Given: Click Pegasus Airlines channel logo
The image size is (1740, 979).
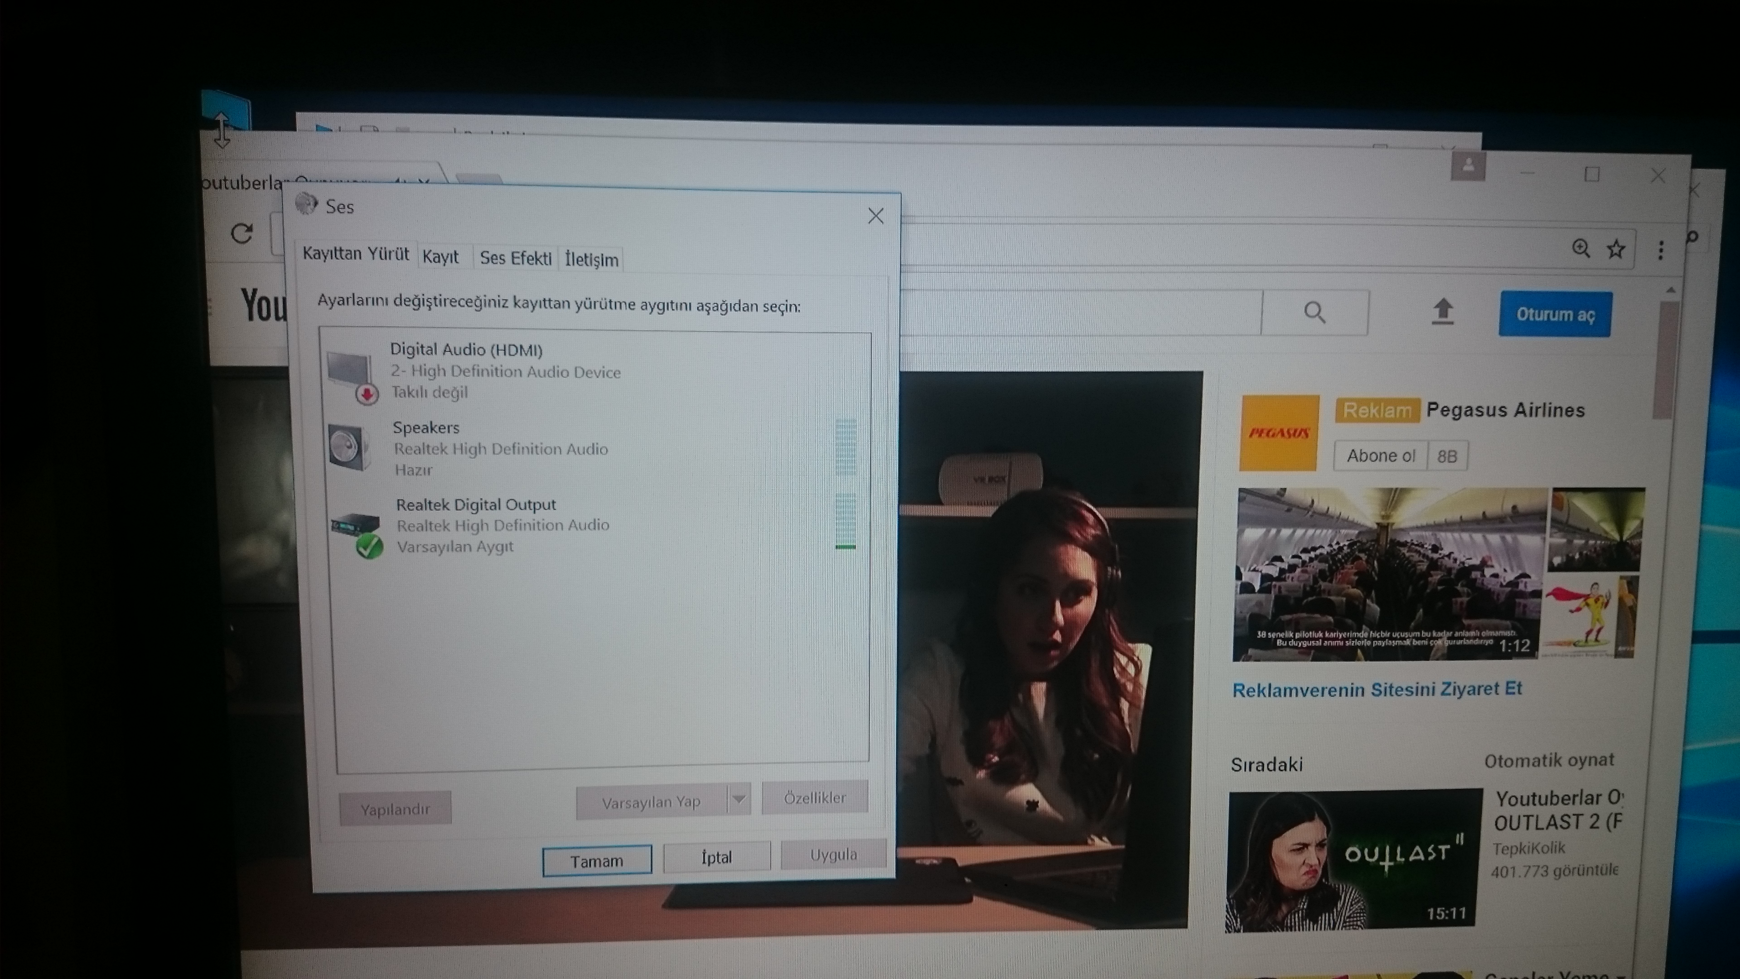Looking at the screenshot, I should tap(1279, 432).
